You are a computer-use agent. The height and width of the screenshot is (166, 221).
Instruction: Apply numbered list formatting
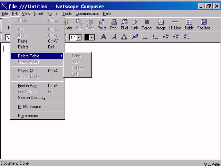[x=155, y=37]
